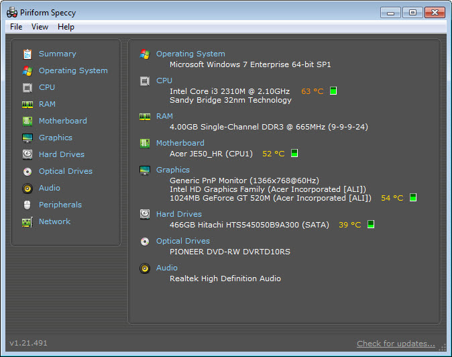Go to Operating System section in sidebar
The width and height of the screenshot is (452, 357).
click(x=73, y=70)
